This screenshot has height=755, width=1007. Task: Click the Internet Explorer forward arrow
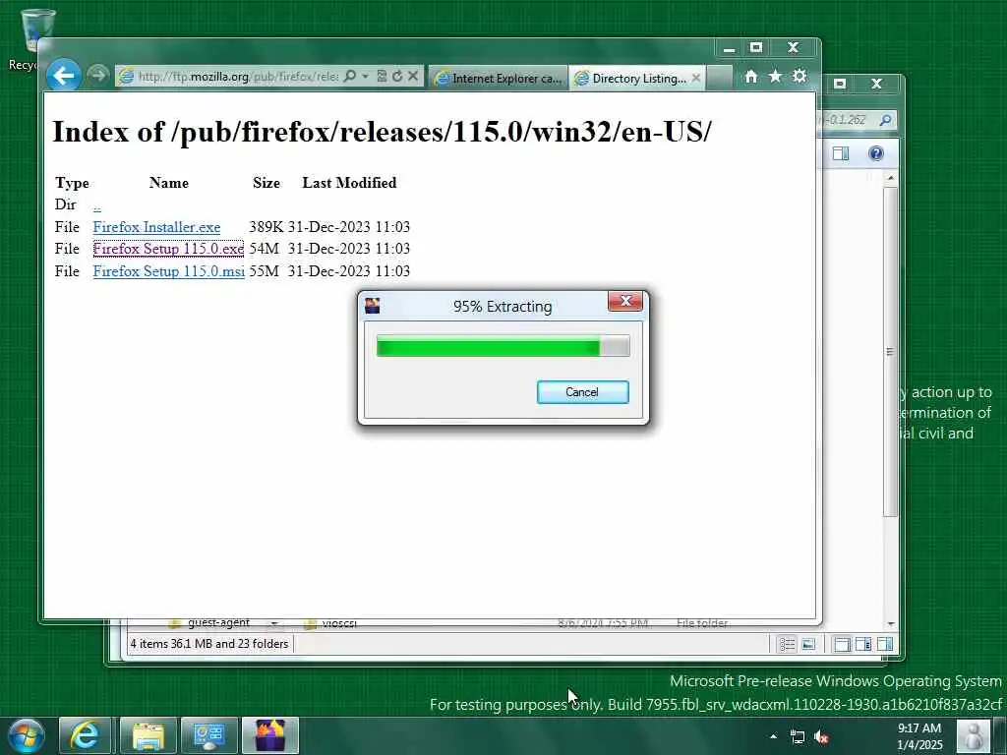(97, 76)
